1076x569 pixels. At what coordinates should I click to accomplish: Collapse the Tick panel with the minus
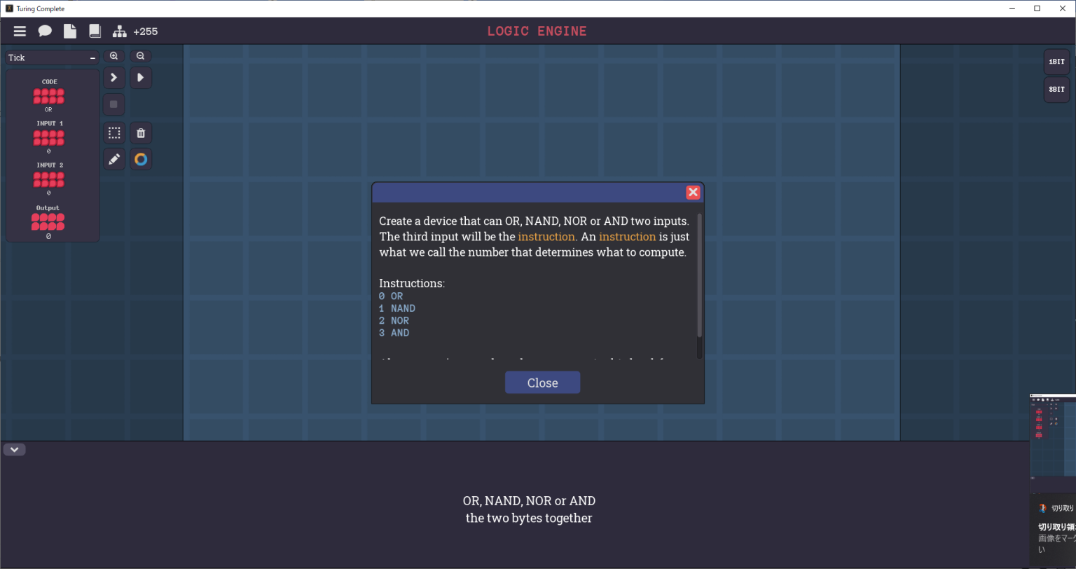pyautogui.click(x=92, y=58)
